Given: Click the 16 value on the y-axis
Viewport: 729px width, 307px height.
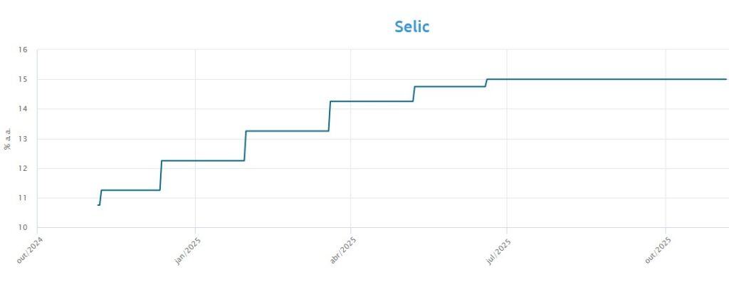Looking at the screenshot, I should tap(23, 50).
